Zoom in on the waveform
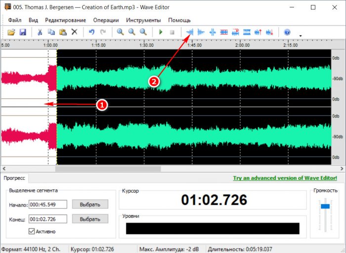 [x=120, y=32]
